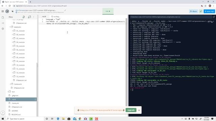Reload the browser page
This screenshot has width=216, height=121.
10,6
